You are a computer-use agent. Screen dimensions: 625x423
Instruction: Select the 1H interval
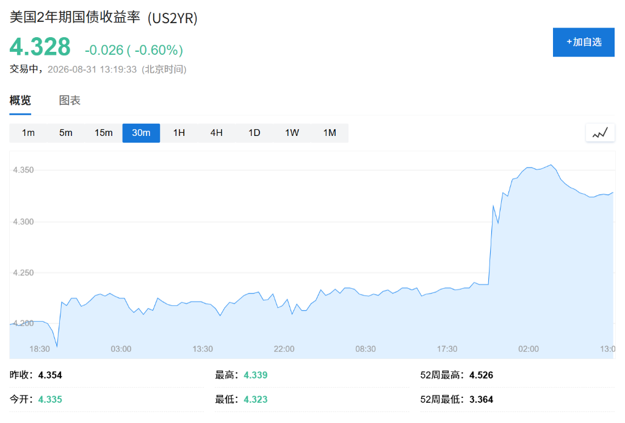[179, 133]
